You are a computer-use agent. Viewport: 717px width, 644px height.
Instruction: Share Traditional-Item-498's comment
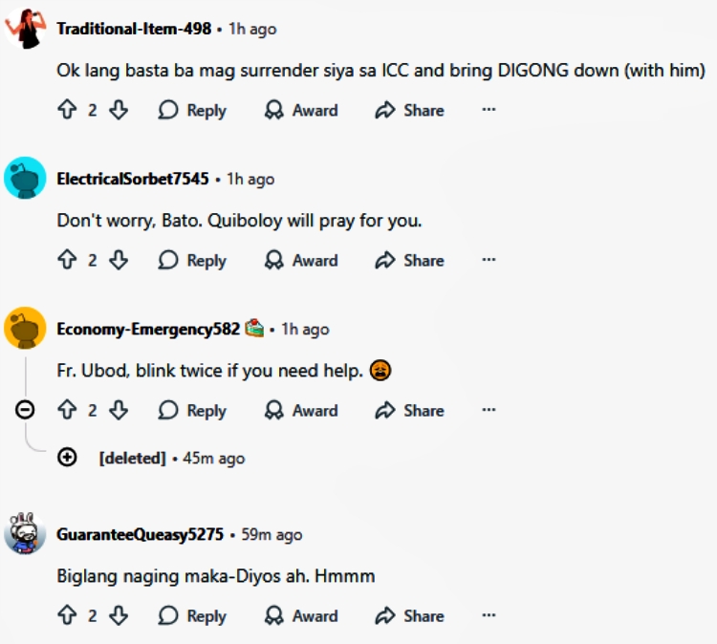point(409,110)
